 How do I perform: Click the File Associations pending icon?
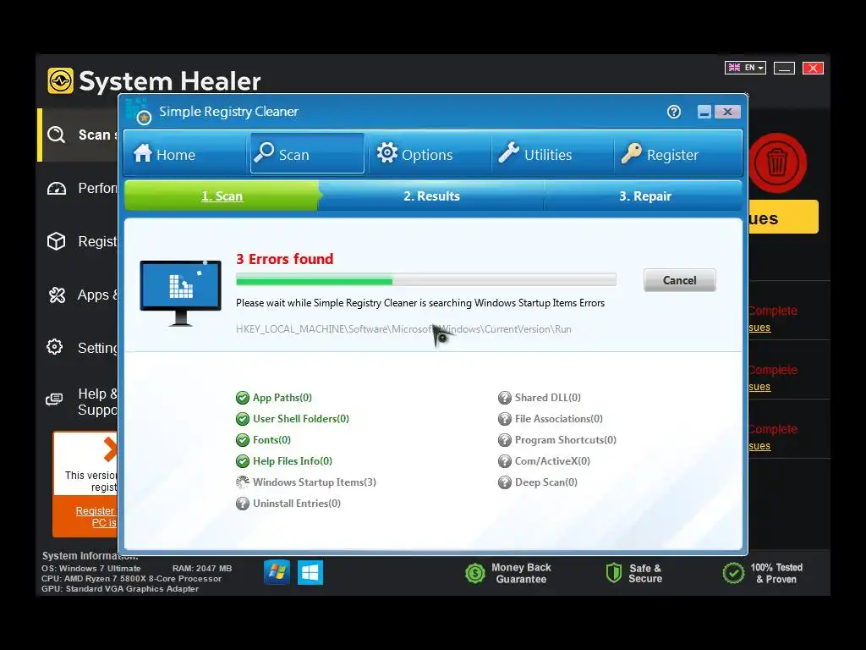504,419
